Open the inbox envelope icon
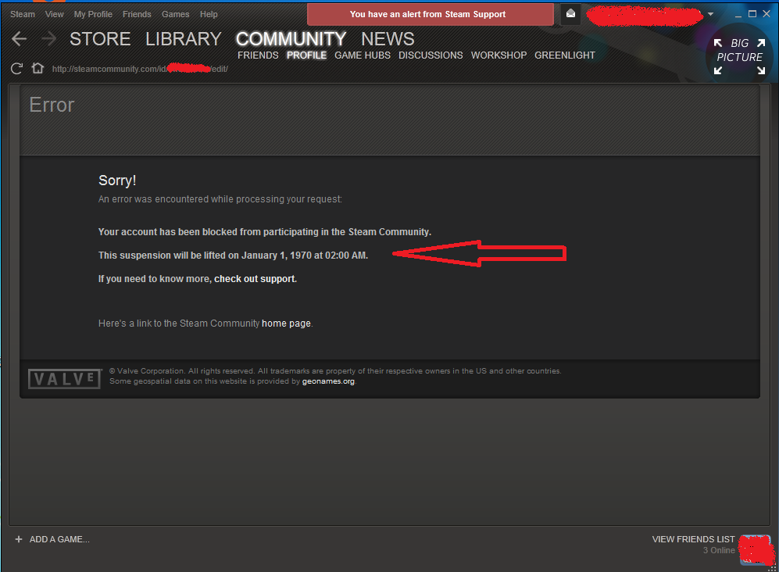 click(571, 14)
